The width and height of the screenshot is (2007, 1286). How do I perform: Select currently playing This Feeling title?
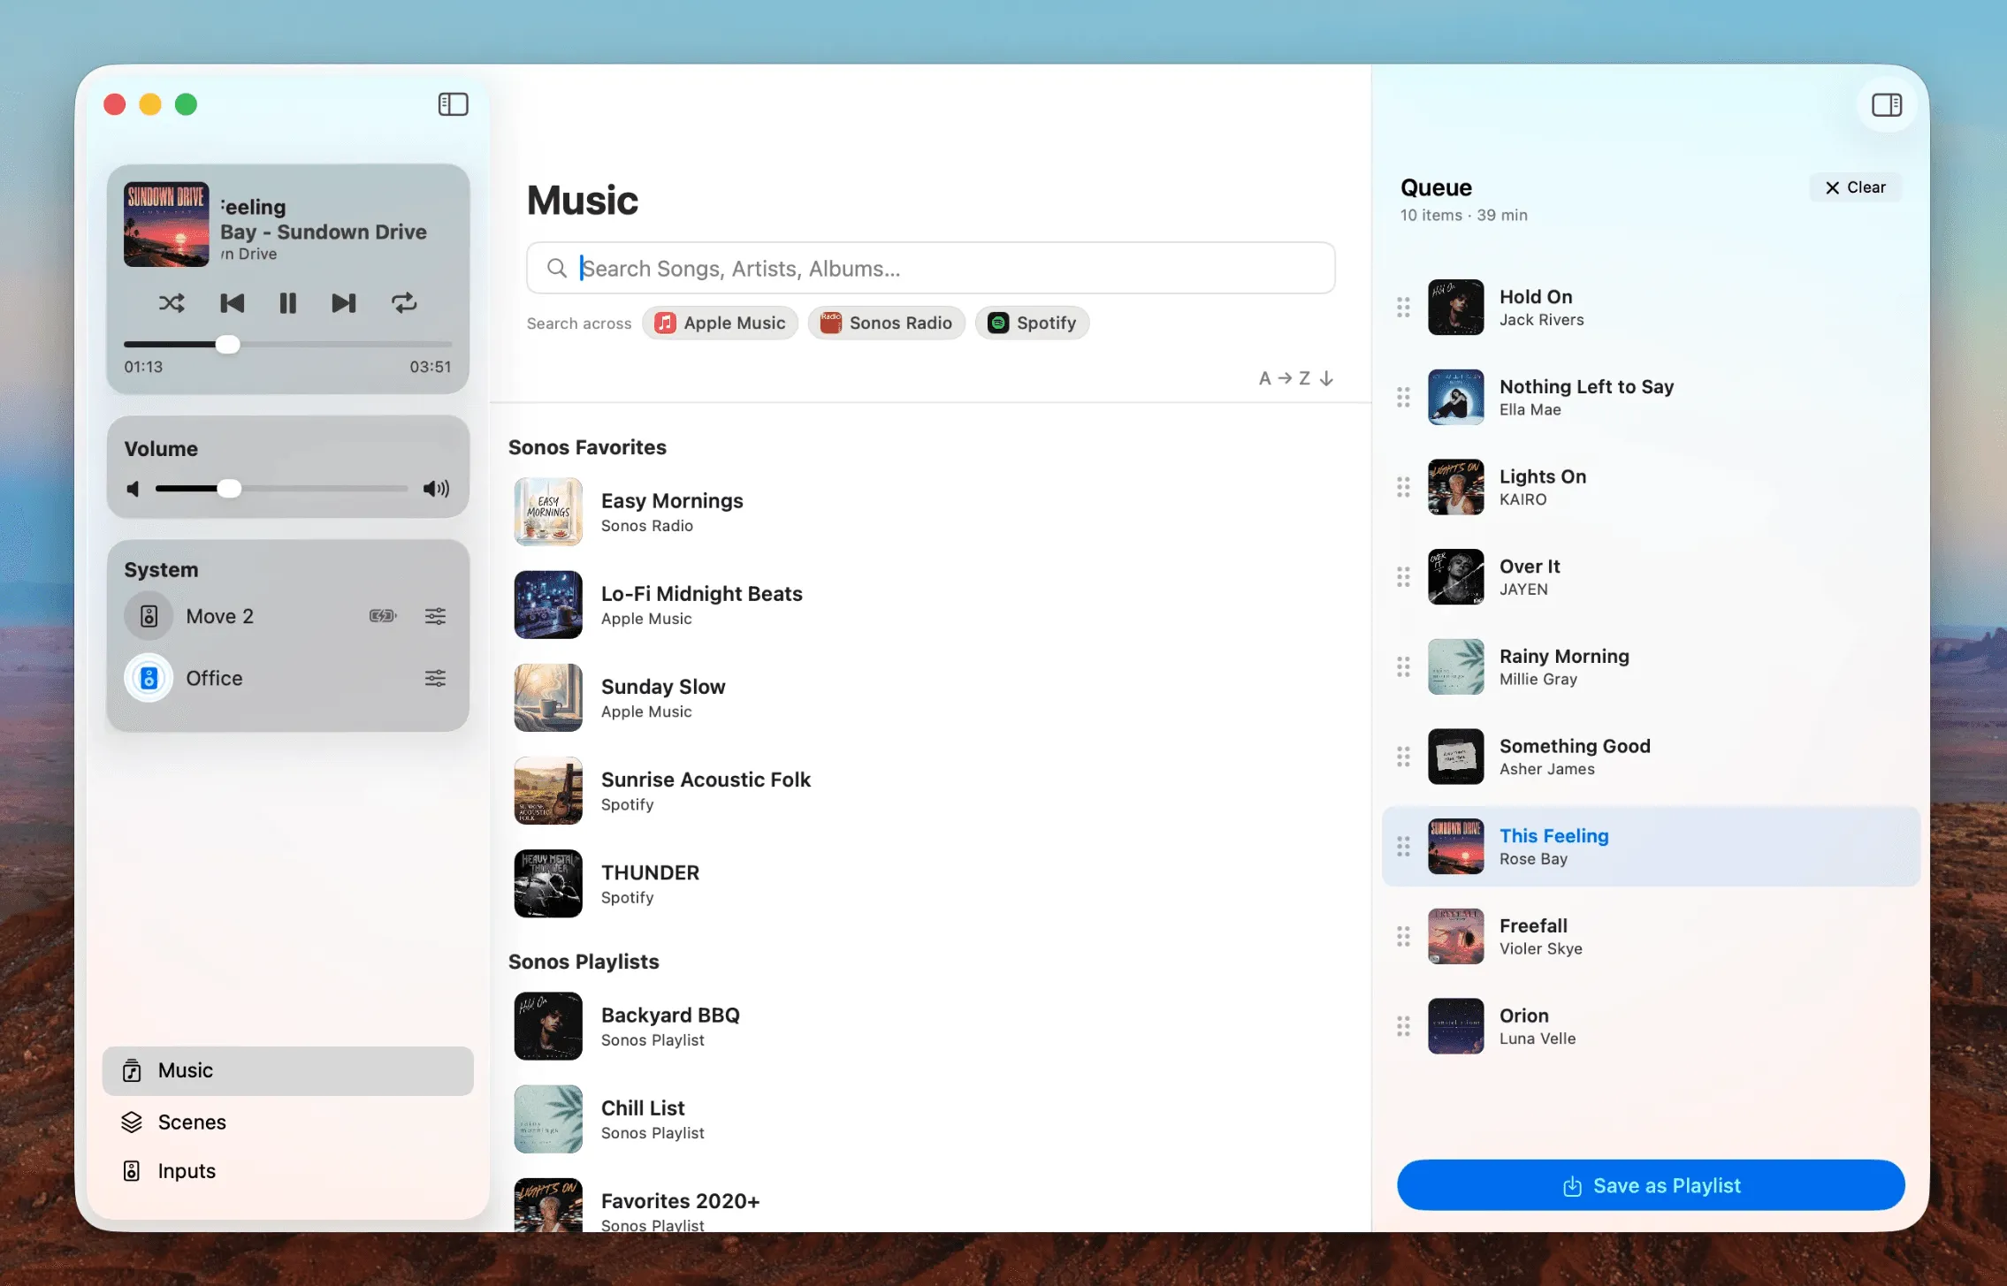point(1553,835)
